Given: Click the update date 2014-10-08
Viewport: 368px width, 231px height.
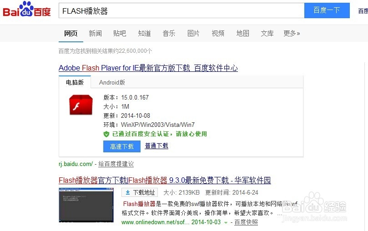Looking at the screenshot, I should point(136,115).
